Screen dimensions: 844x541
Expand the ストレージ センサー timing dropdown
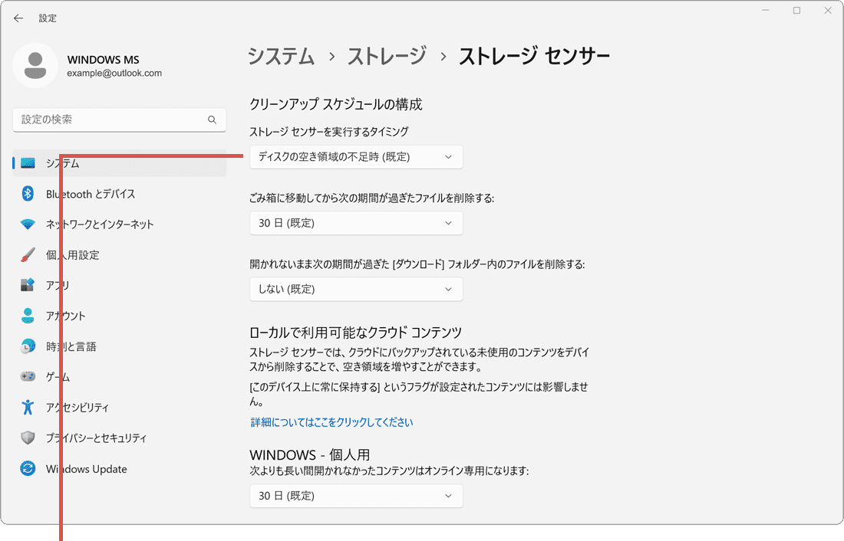(x=356, y=156)
